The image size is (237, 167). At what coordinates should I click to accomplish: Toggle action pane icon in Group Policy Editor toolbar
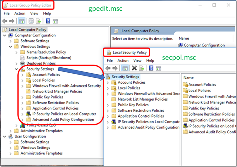[x=55, y=21]
